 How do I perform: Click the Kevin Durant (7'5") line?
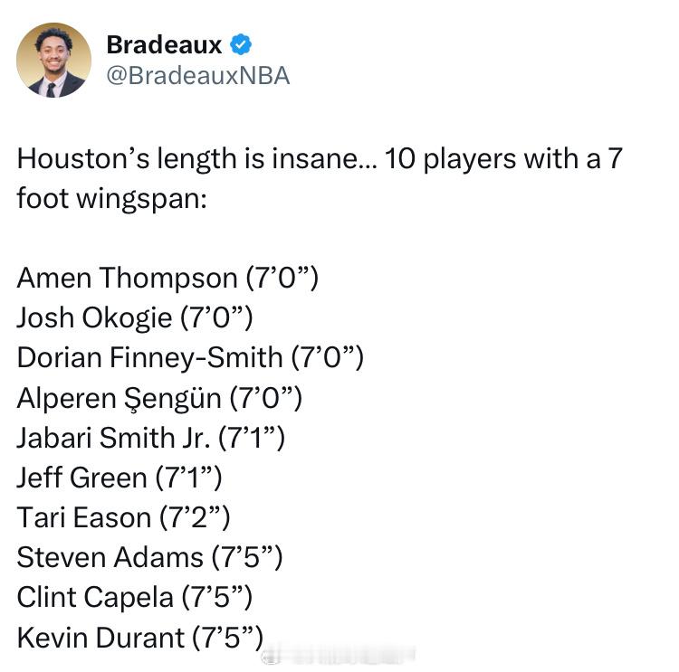tap(139, 638)
